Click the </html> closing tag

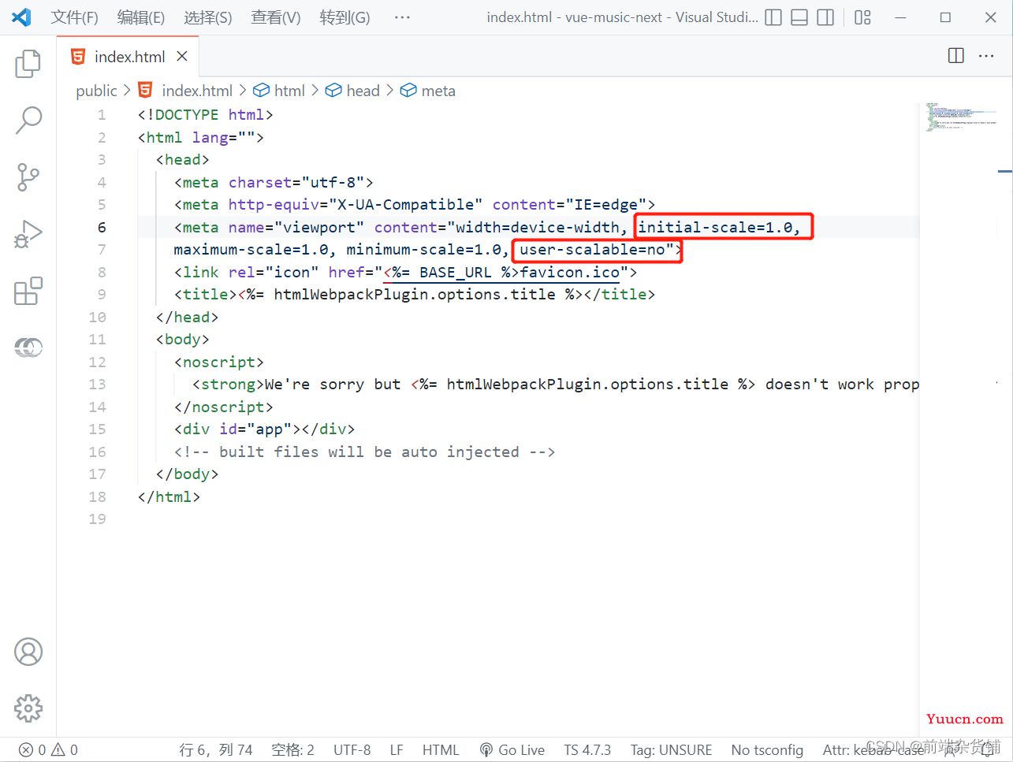pyautogui.click(x=169, y=496)
